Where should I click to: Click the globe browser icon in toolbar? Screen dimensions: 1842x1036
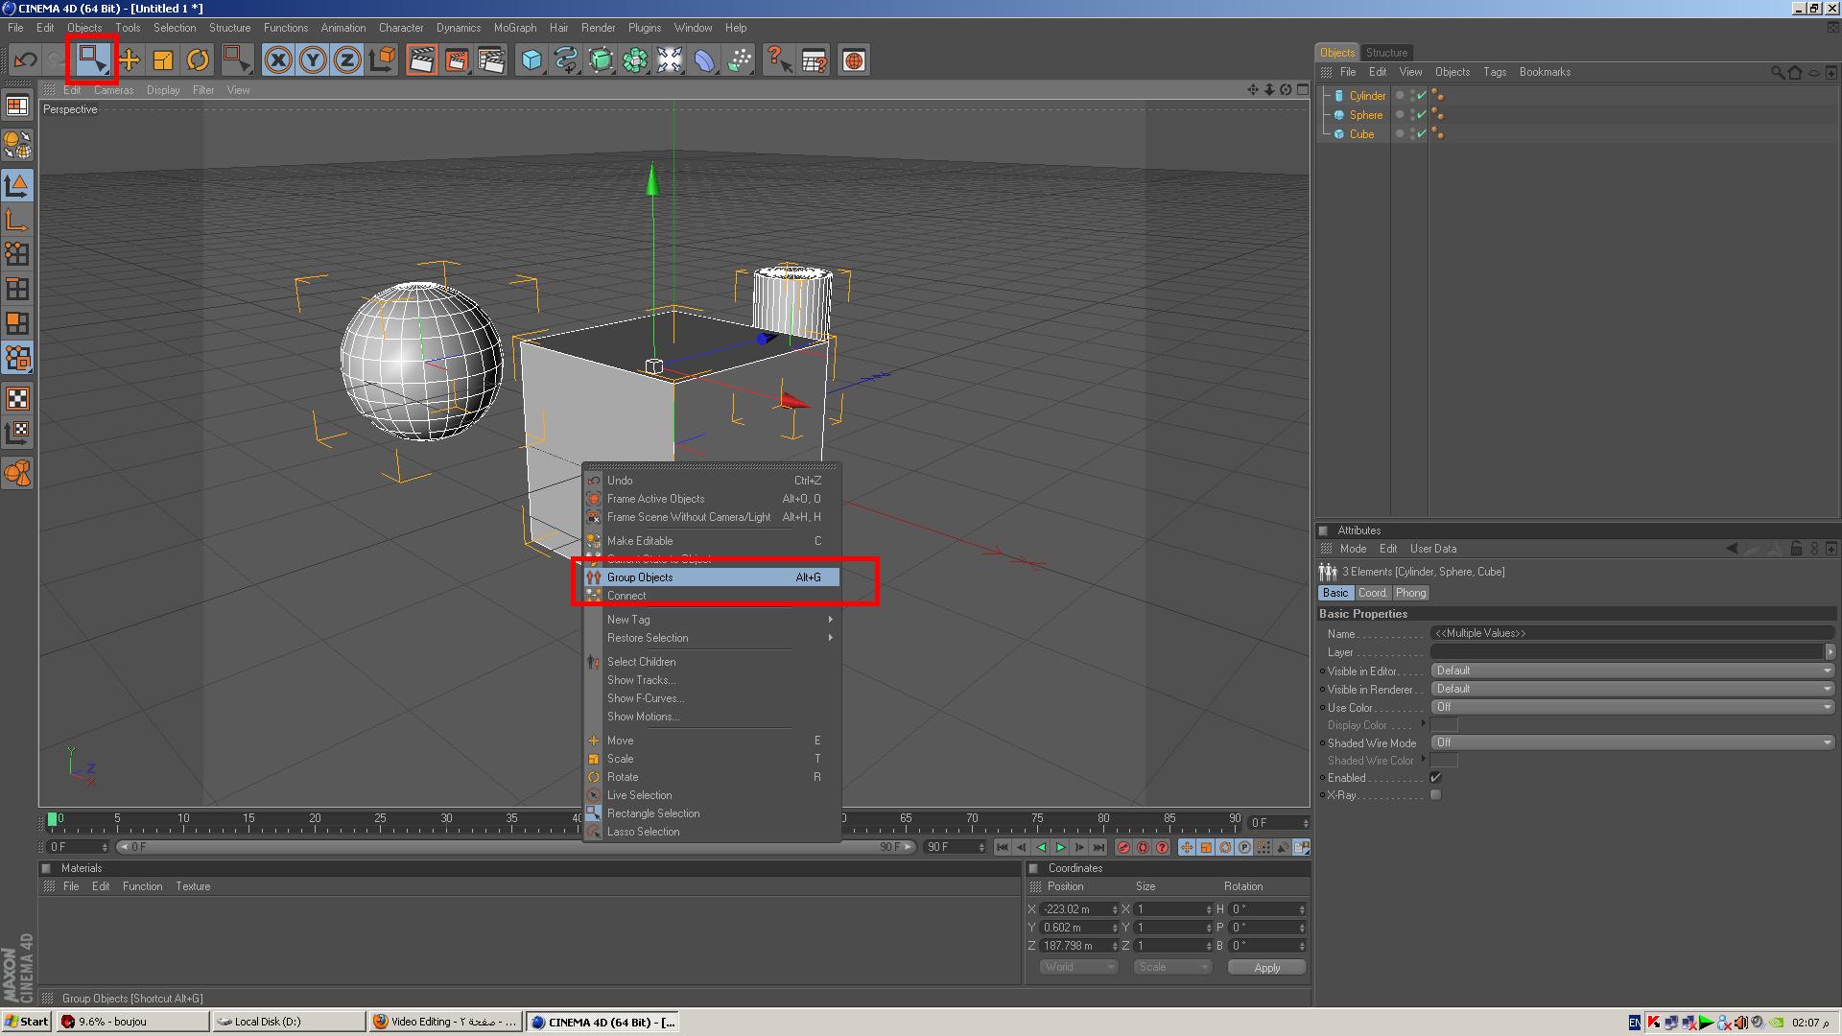[x=854, y=60]
